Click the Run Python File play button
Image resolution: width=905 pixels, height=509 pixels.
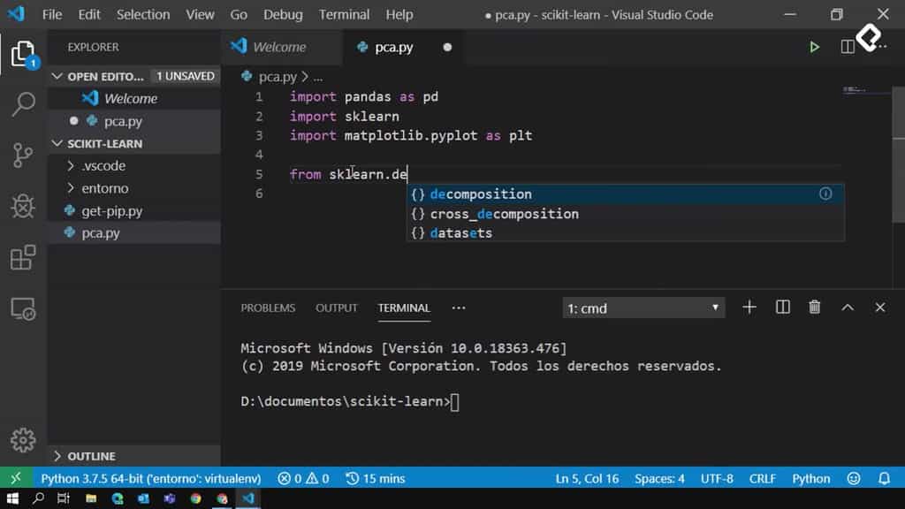(815, 47)
